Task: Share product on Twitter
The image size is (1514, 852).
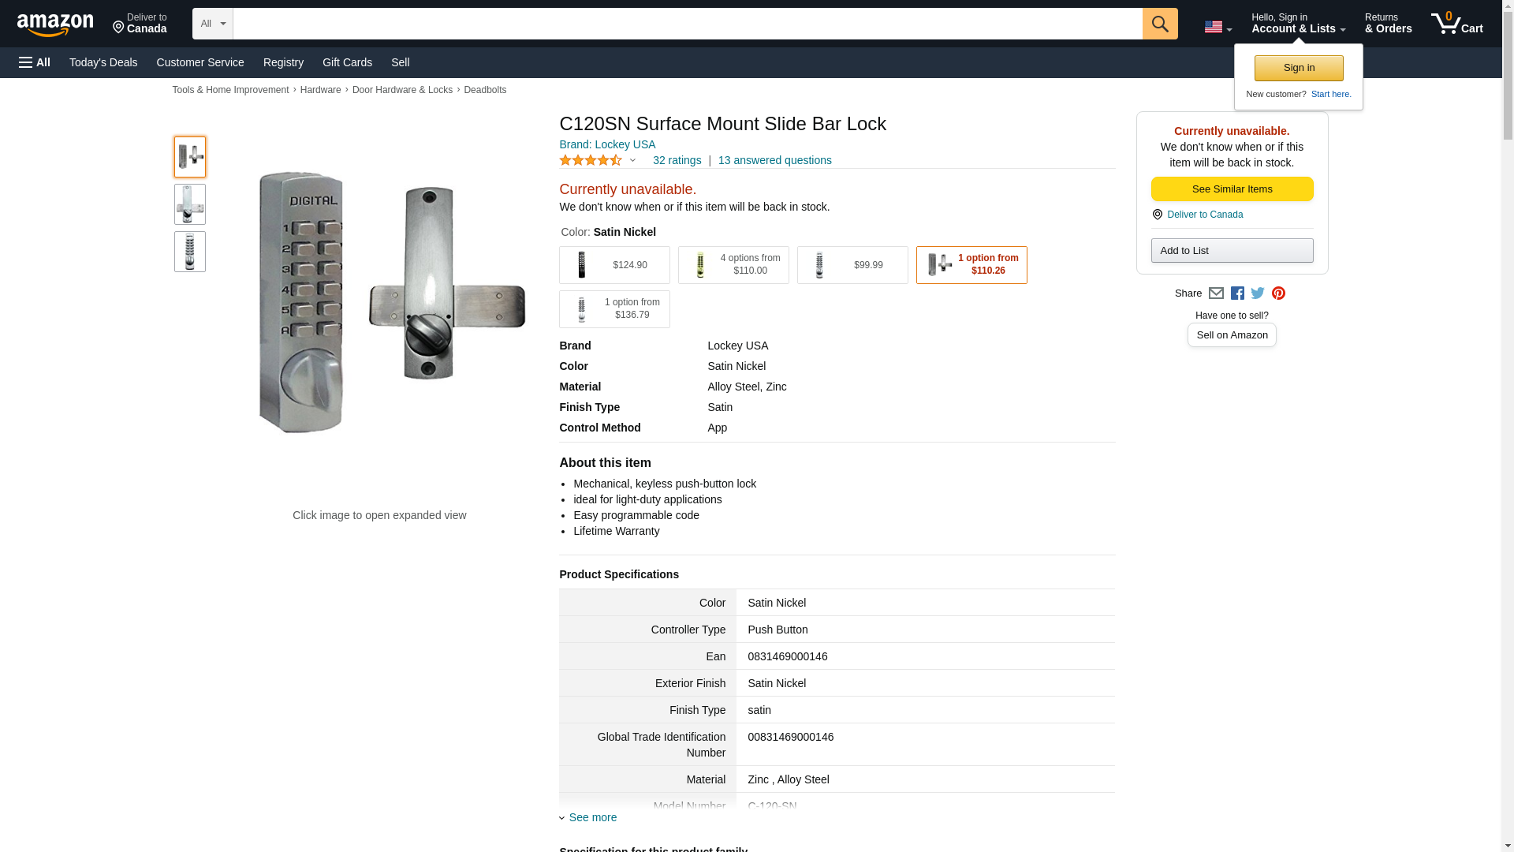Action: [1258, 293]
